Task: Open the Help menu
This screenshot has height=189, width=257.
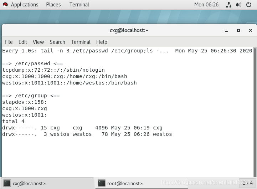Action: (102, 42)
